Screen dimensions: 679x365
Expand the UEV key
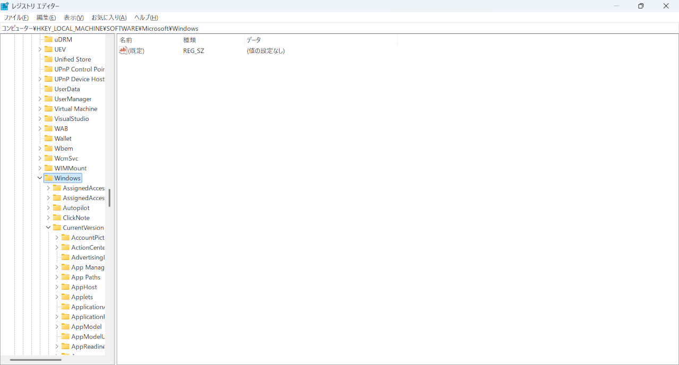pos(40,49)
